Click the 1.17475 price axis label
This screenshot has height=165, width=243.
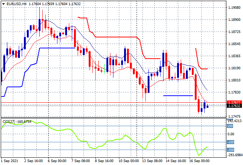(x=233, y=116)
